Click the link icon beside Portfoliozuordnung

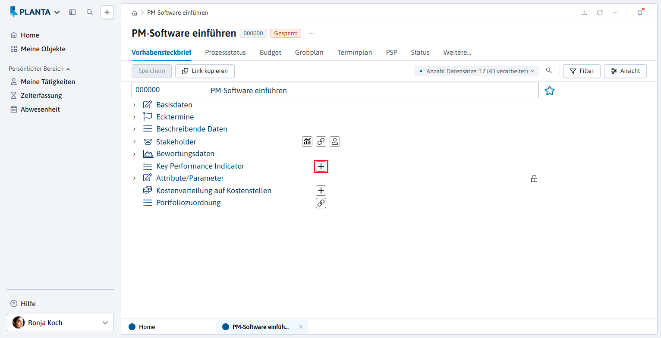point(321,203)
